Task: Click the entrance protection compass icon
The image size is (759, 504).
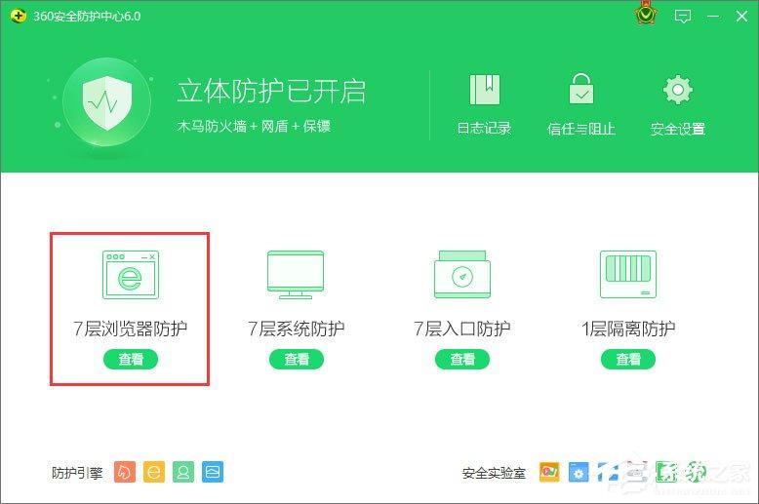Action: (x=462, y=274)
